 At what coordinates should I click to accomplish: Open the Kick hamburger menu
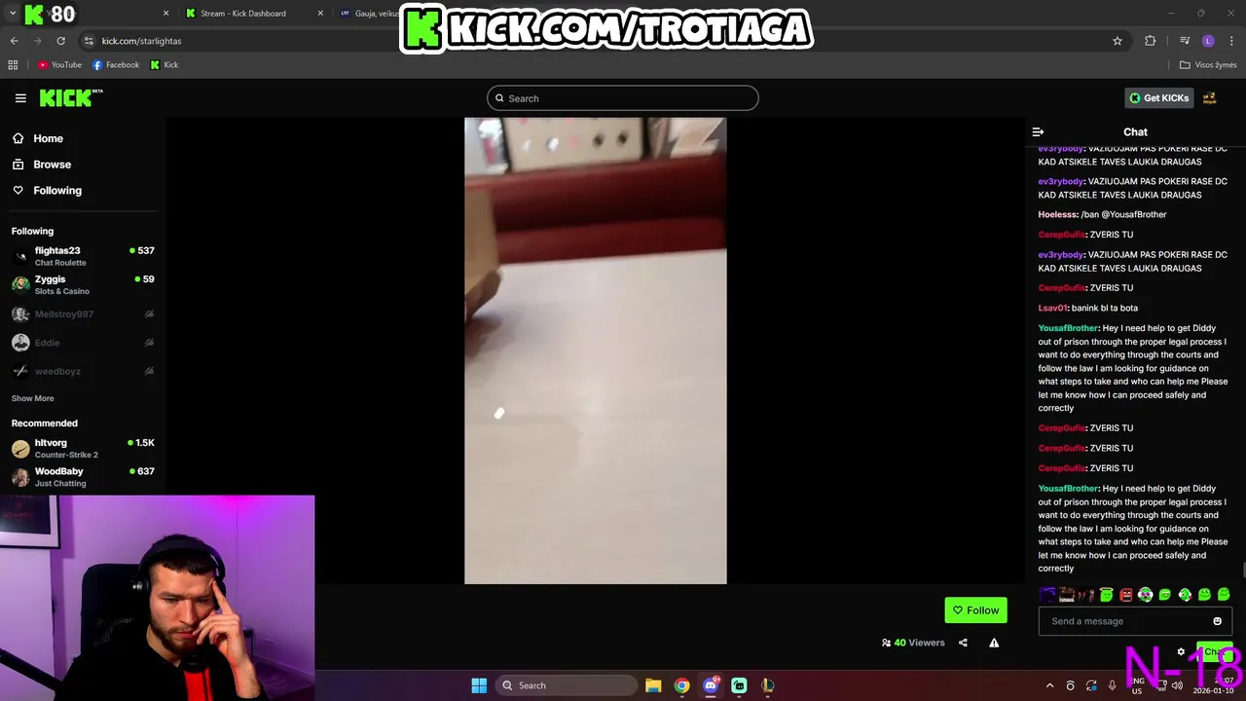(x=20, y=98)
